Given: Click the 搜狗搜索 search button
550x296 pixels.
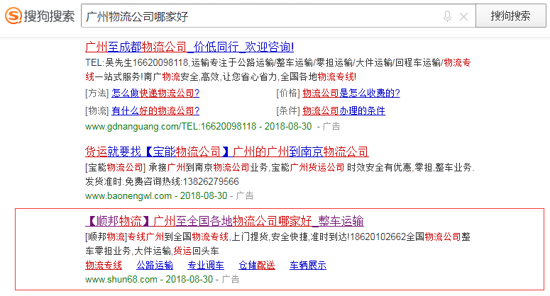Looking at the screenshot, I should [511, 16].
